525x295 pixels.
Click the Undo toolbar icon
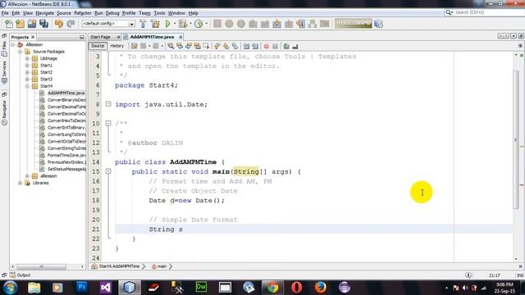click(59, 24)
